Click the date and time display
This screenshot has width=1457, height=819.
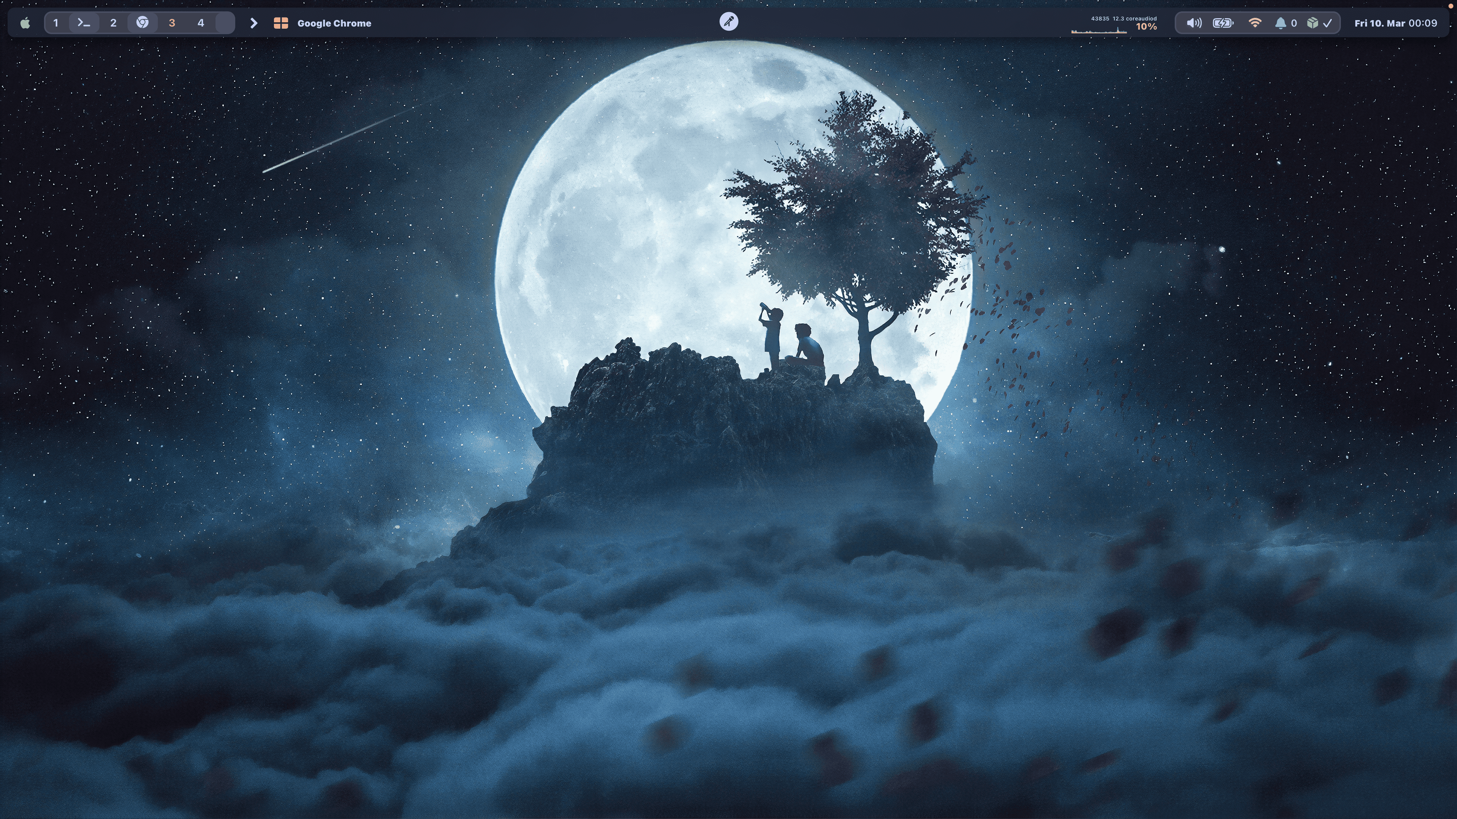1396,23
